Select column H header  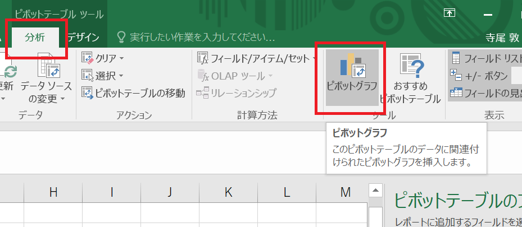53,192
